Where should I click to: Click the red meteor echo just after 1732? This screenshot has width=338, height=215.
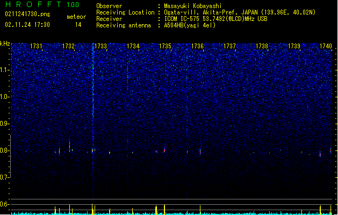tap(70, 146)
